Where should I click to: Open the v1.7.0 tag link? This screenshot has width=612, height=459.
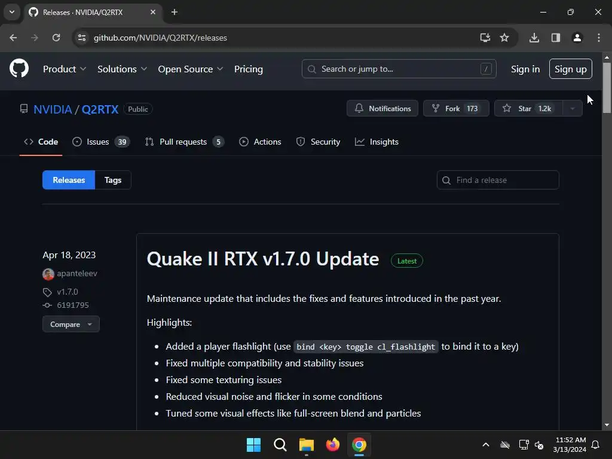(x=67, y=292)
